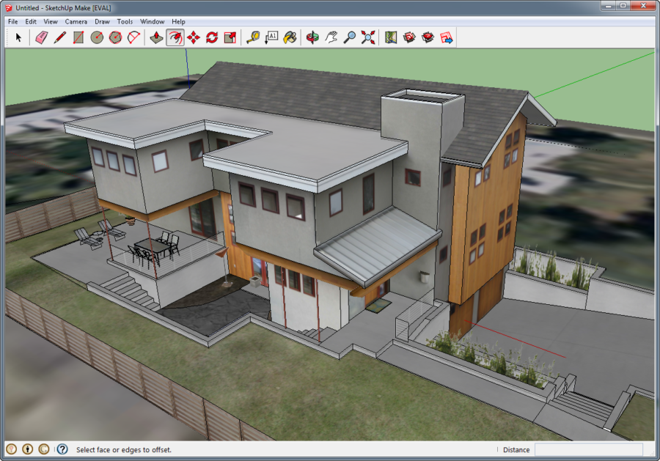
Task: Pick the Tape Measure tool
Action: pyautogui.click(x=253, y=37)
